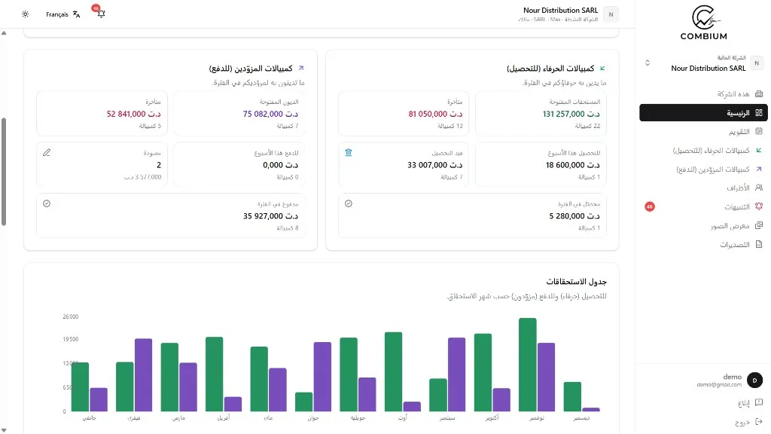
Task: Click the purple جوان bar in chart
Action: (x=322, y=377)
